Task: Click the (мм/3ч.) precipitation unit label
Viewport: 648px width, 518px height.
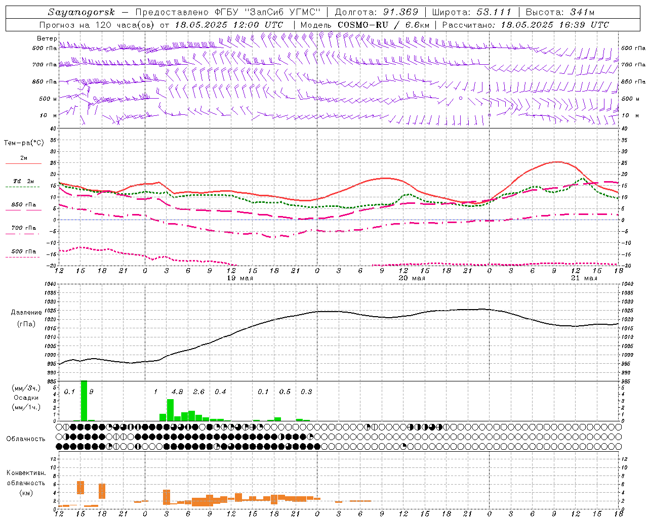Action: click(x=26, y=388)
